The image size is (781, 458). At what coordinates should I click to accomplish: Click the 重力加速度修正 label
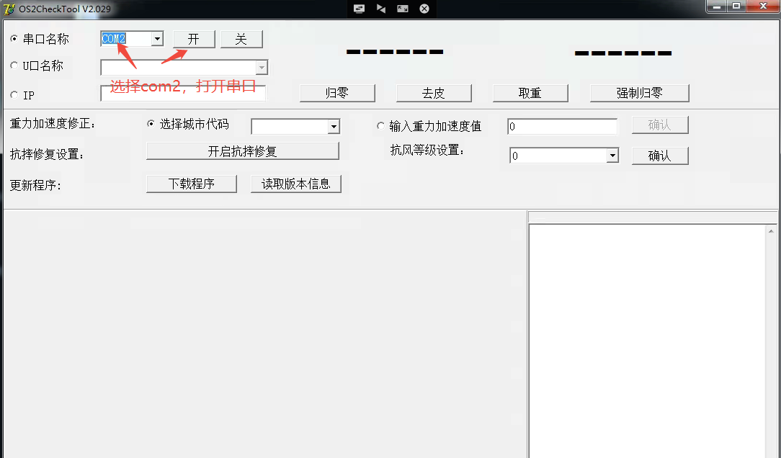tap(53, 123)
